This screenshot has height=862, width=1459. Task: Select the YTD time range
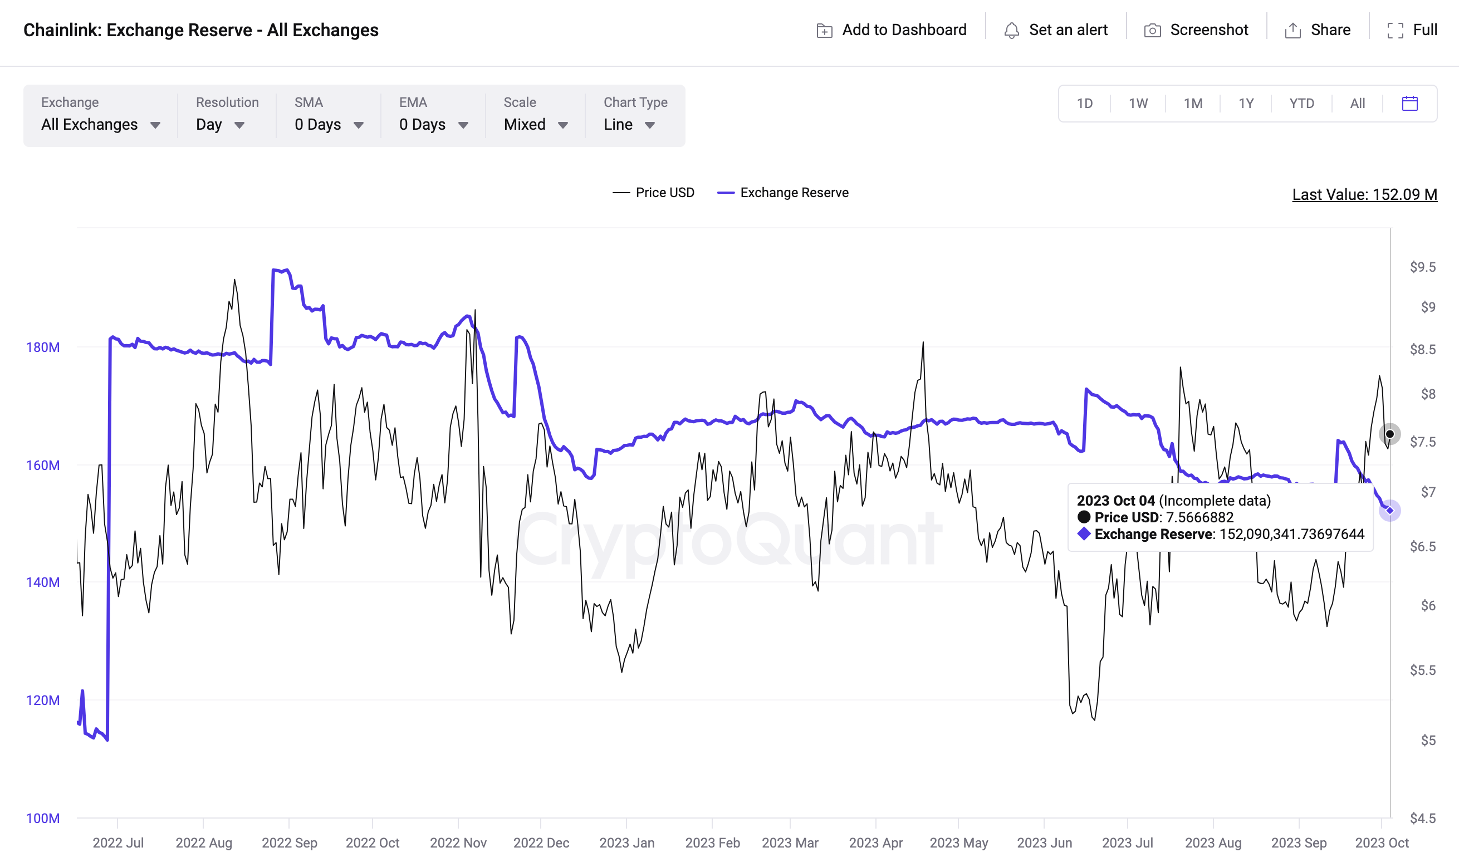(1301, 104)
